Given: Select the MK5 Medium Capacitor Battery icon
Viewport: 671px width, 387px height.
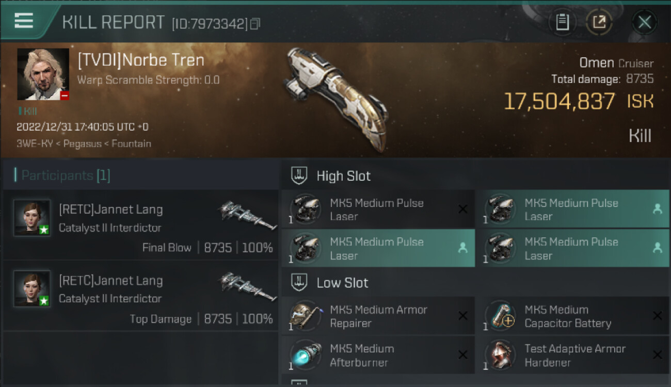Looking at the screenshot, I should [500, 316].
